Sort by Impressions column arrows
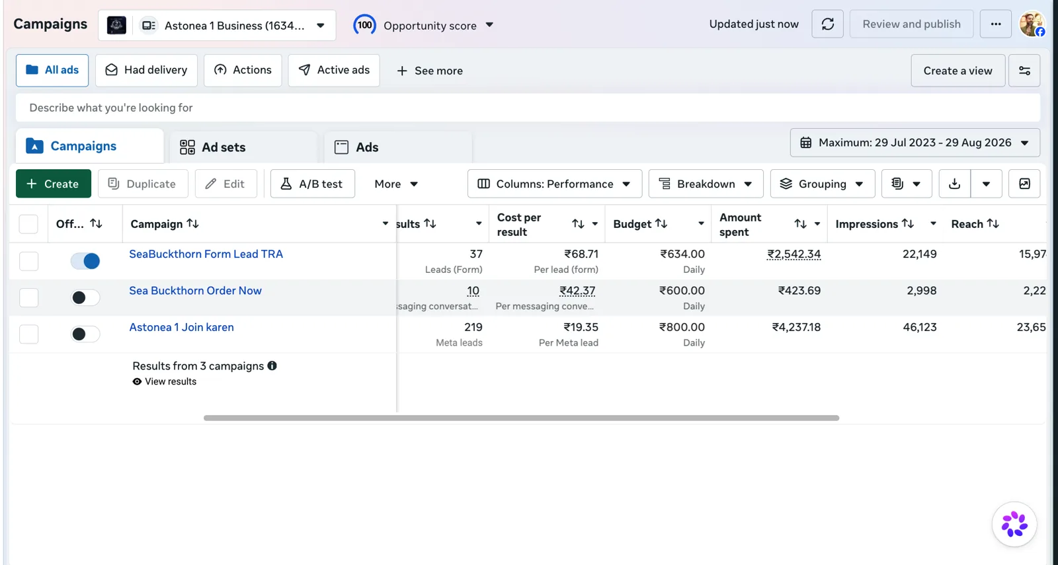The width and height of the screenshot is (1058, 565). point(908,224)
